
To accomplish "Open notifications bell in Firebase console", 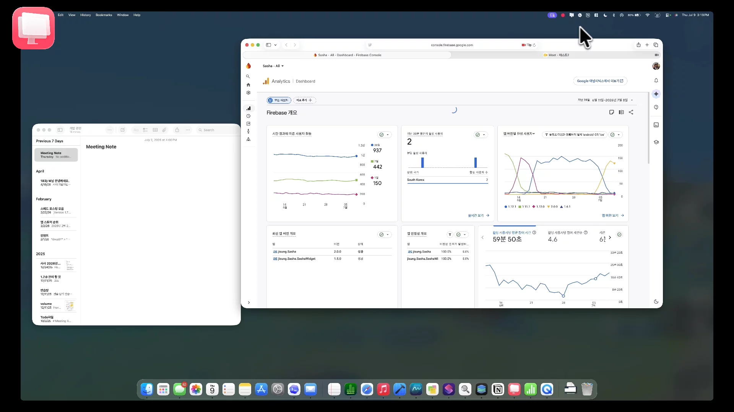I will pyautogui.click(x=656, y=80).
